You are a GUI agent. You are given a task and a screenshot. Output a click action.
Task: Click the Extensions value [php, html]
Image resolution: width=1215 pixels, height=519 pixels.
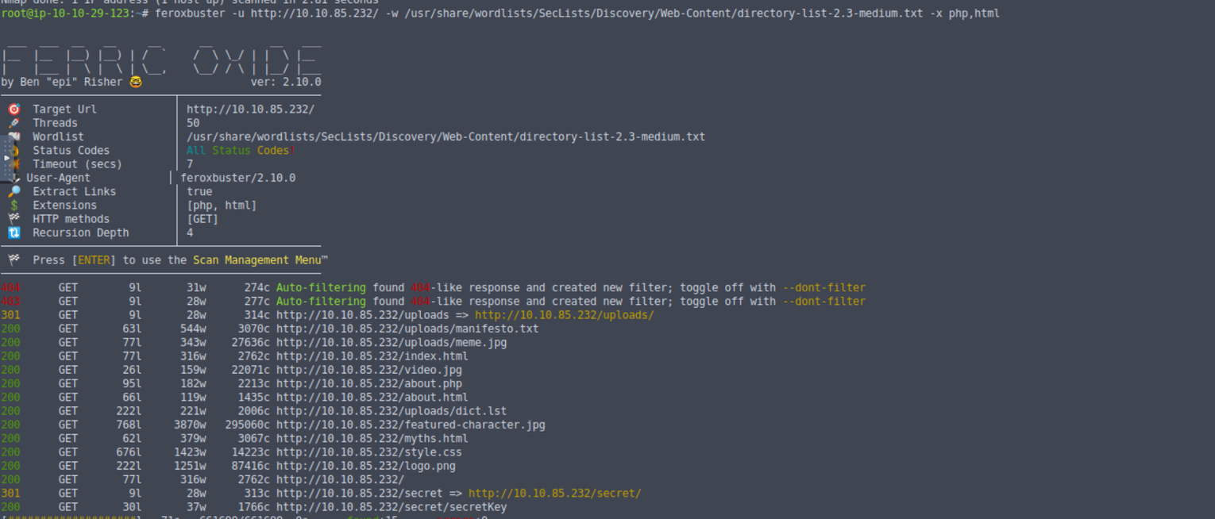tap(222, 206)
